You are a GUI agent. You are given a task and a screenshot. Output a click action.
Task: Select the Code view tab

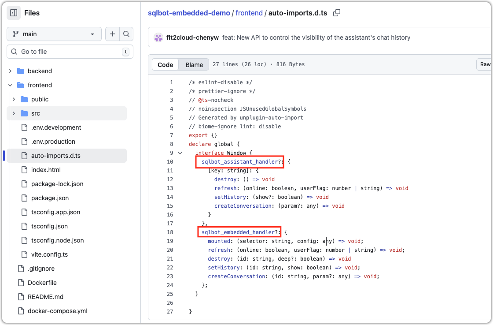click(x=166, y=65)
